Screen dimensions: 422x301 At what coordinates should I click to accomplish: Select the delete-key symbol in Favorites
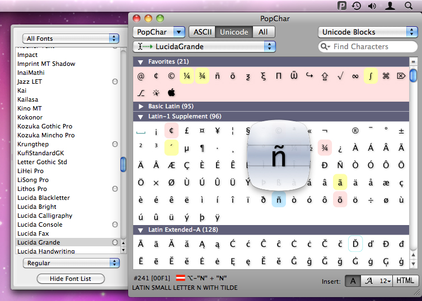click(x=401, y=77)
